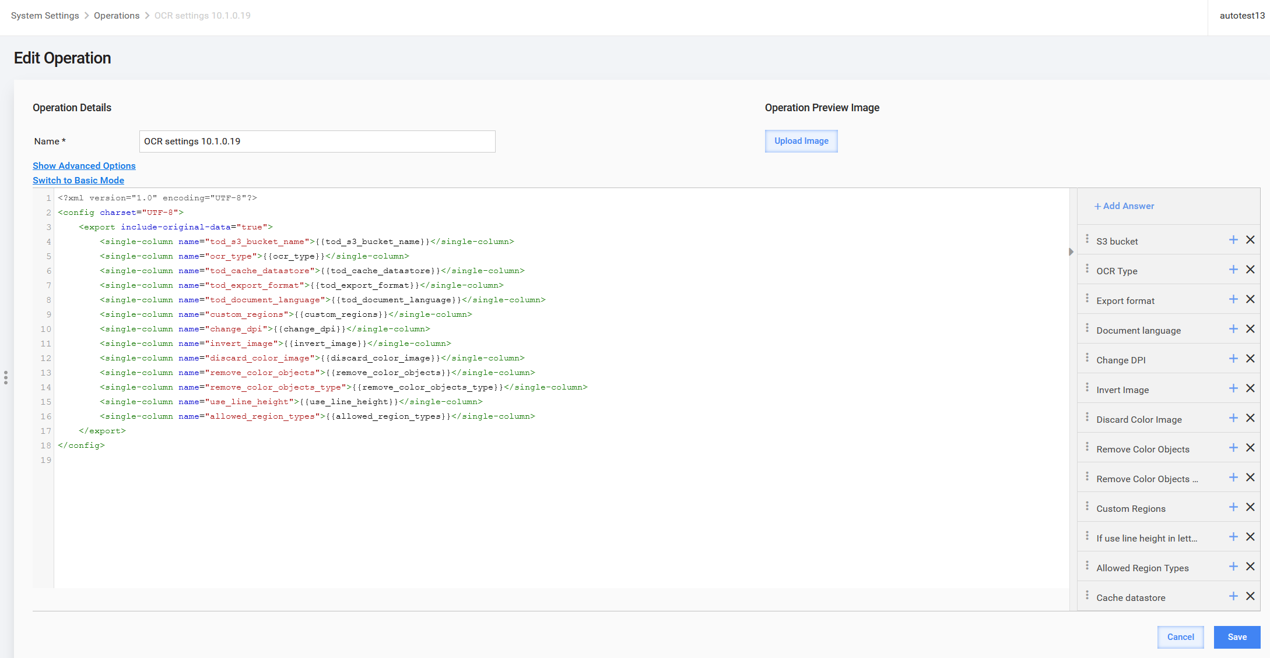Cancel editing the operation
The width and height of the screenshot is (1270, 658).
tap(1181, 637)
